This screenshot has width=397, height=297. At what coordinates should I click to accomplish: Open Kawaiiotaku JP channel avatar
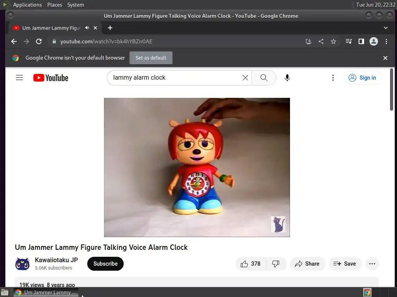pos(22,264)
